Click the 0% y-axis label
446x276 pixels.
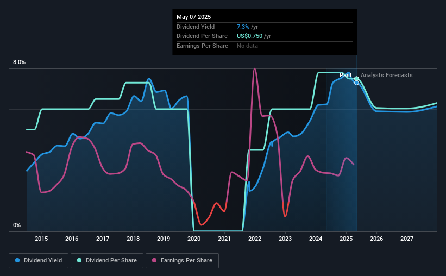(17, 225)
